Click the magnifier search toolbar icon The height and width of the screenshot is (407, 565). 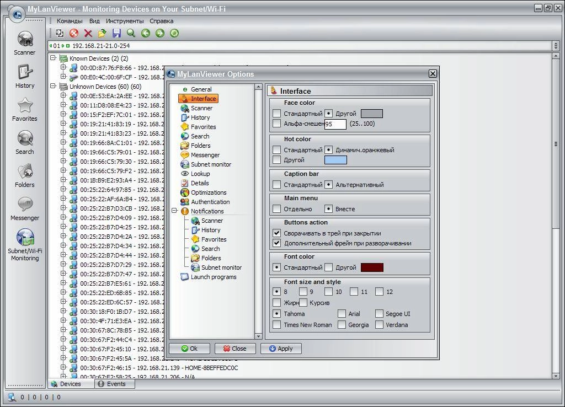tap(131, 33)
